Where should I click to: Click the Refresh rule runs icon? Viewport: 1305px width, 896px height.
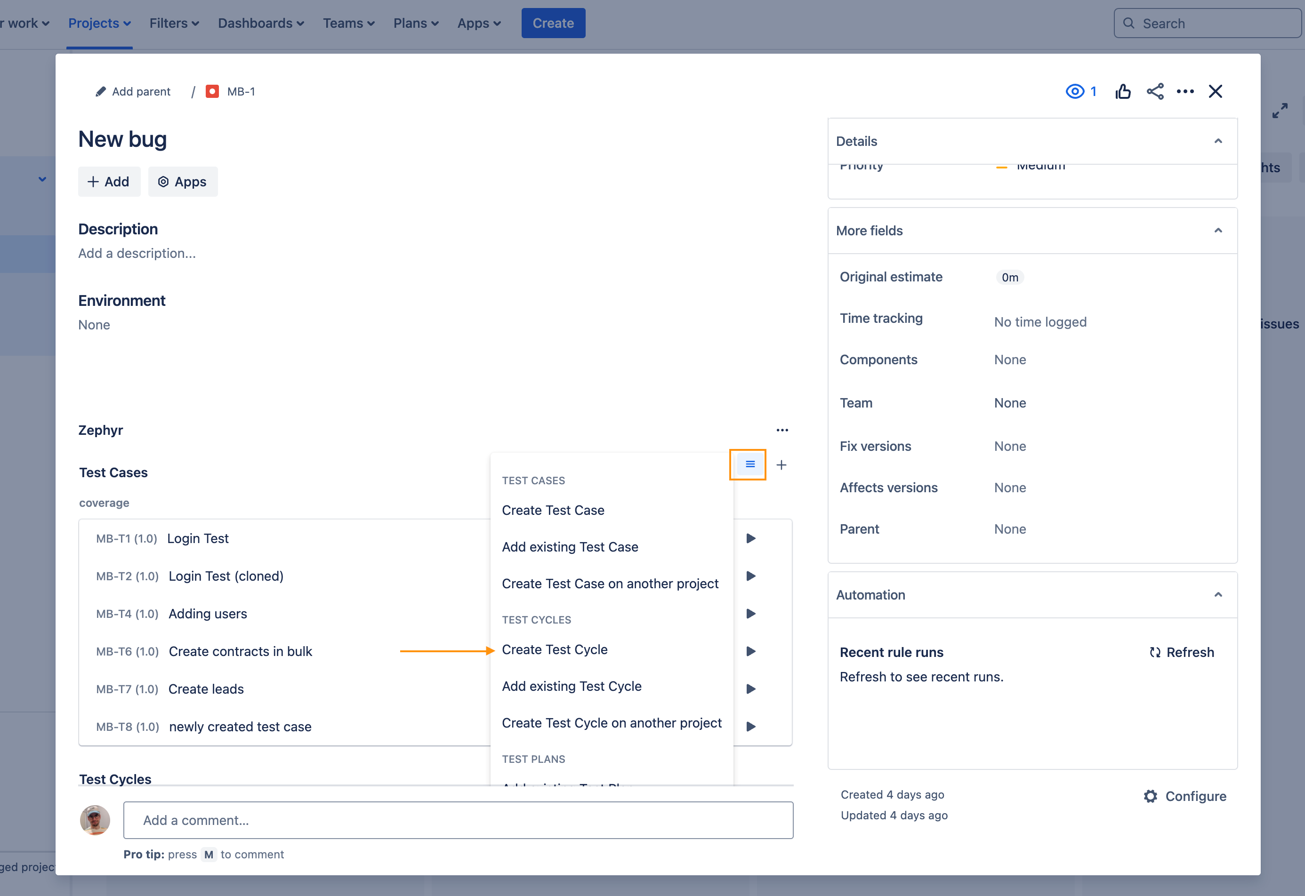(1154, 652)
